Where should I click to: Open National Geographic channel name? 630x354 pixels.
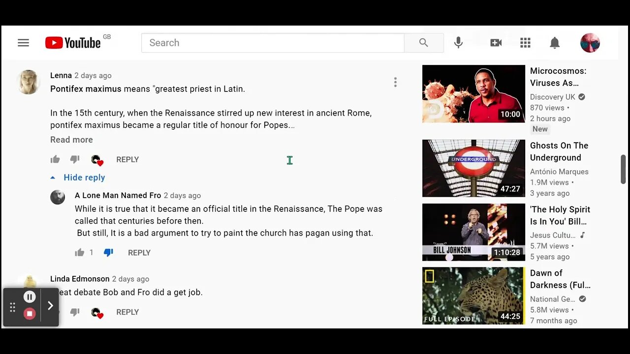[553, 299]
